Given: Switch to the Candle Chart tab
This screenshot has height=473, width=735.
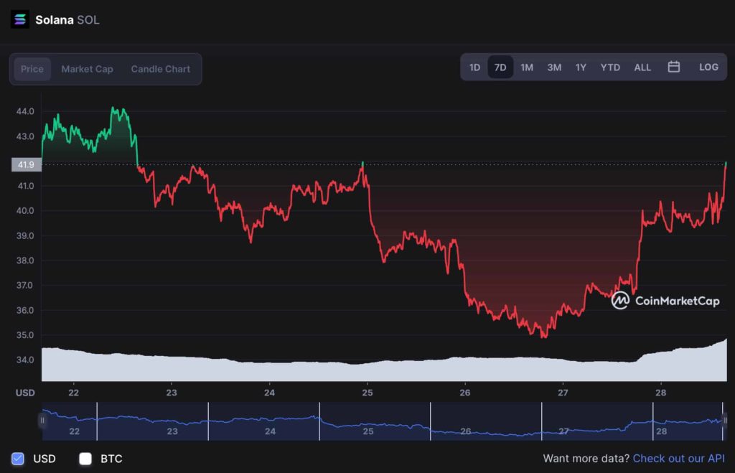Looking at the screenshot, I should coord(160,69).
